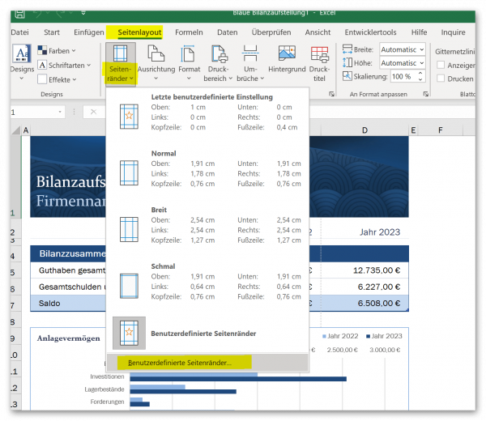Click the Schmal preset page thumbnail

tap(129, 285)
